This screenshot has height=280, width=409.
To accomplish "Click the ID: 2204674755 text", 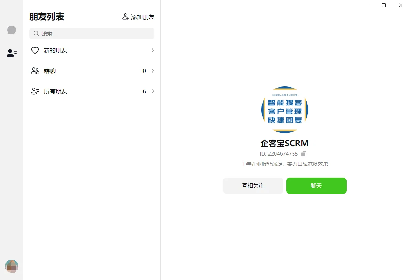I will tap(279, 154).
